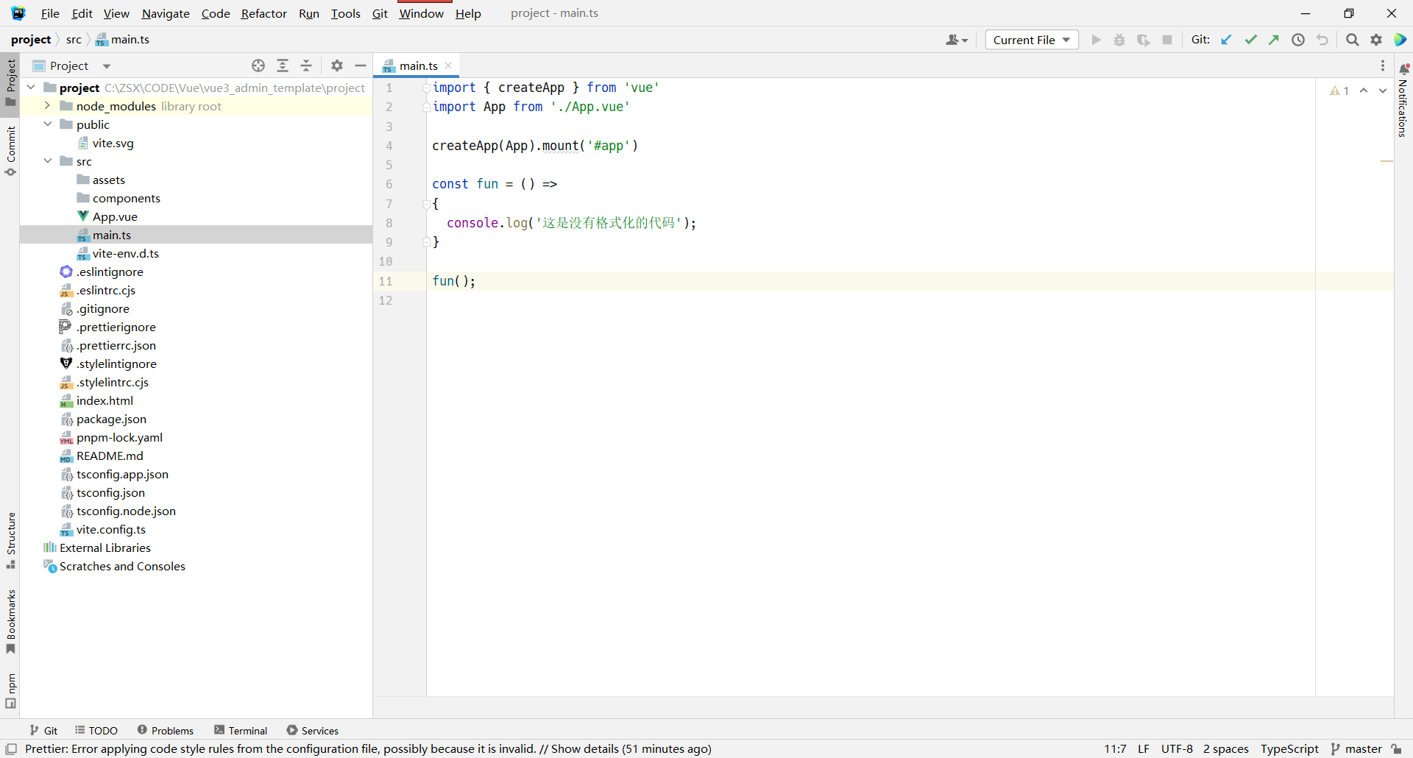The image size is (1413, 758).
Task: Show Git history clock icon
Action: coord(1298,40)
